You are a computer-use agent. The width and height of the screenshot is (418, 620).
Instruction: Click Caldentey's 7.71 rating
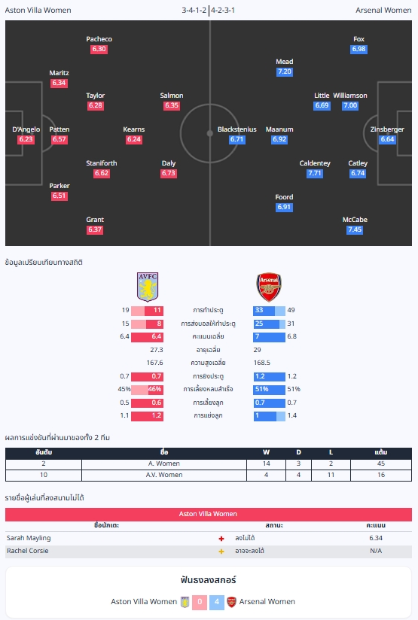(315, 173)
